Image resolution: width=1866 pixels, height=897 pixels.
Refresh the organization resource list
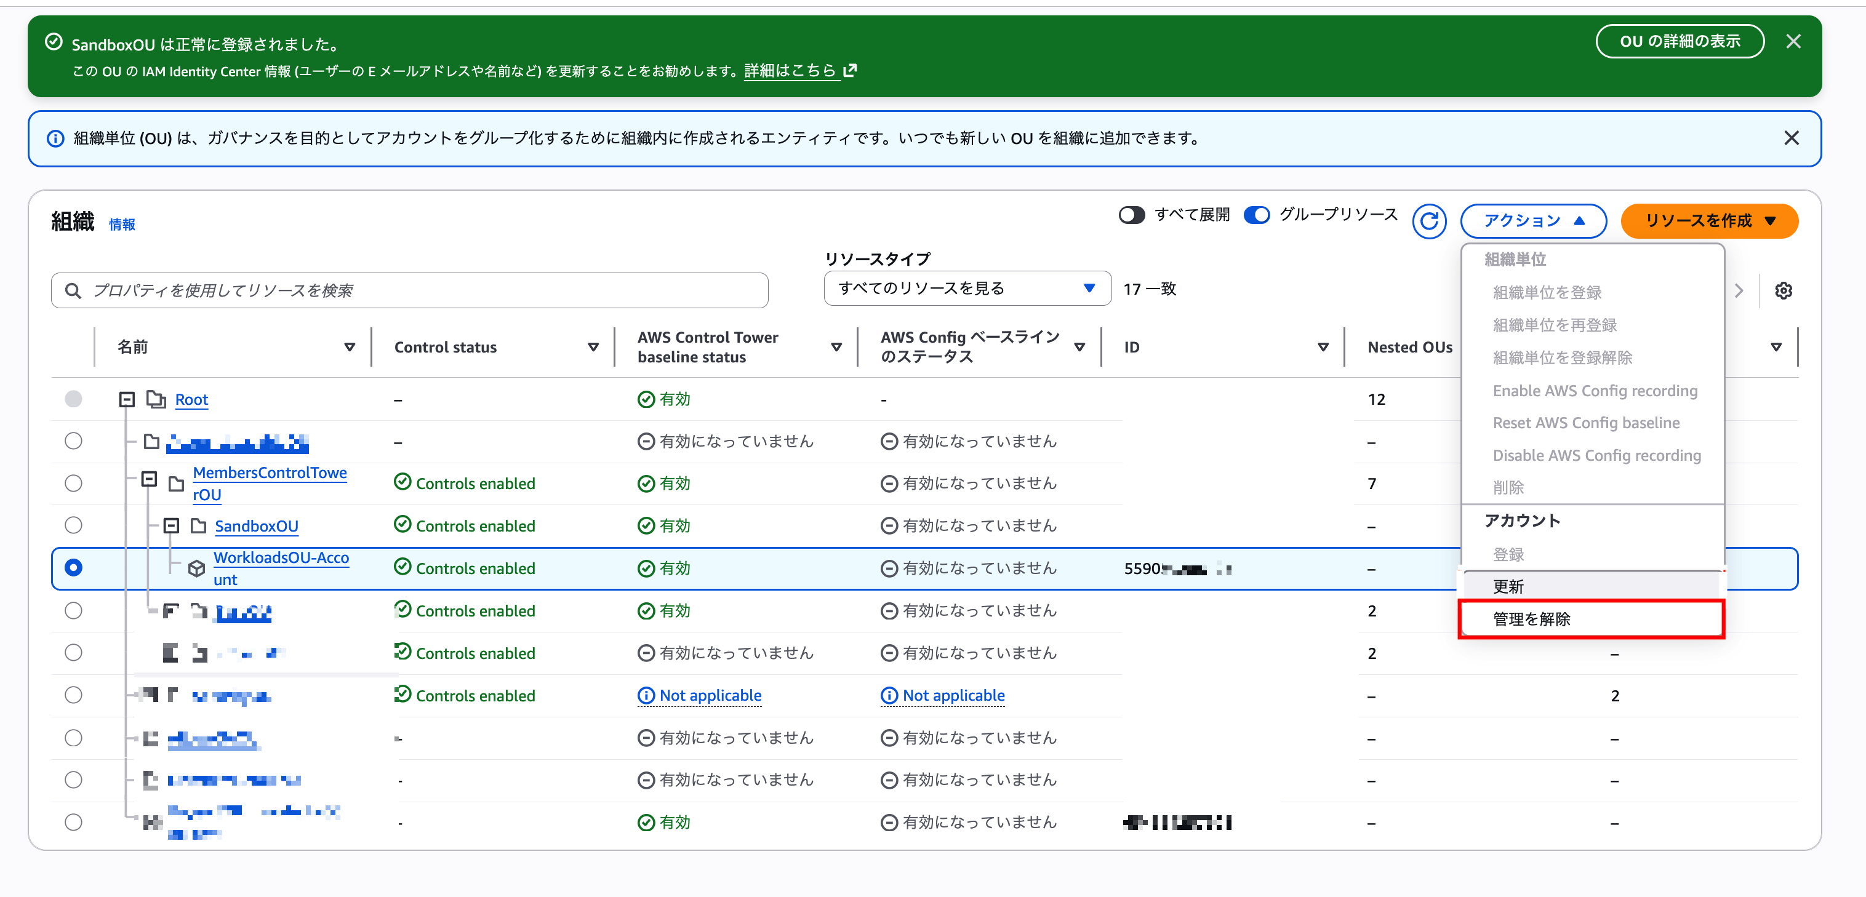pos(1429,221)
